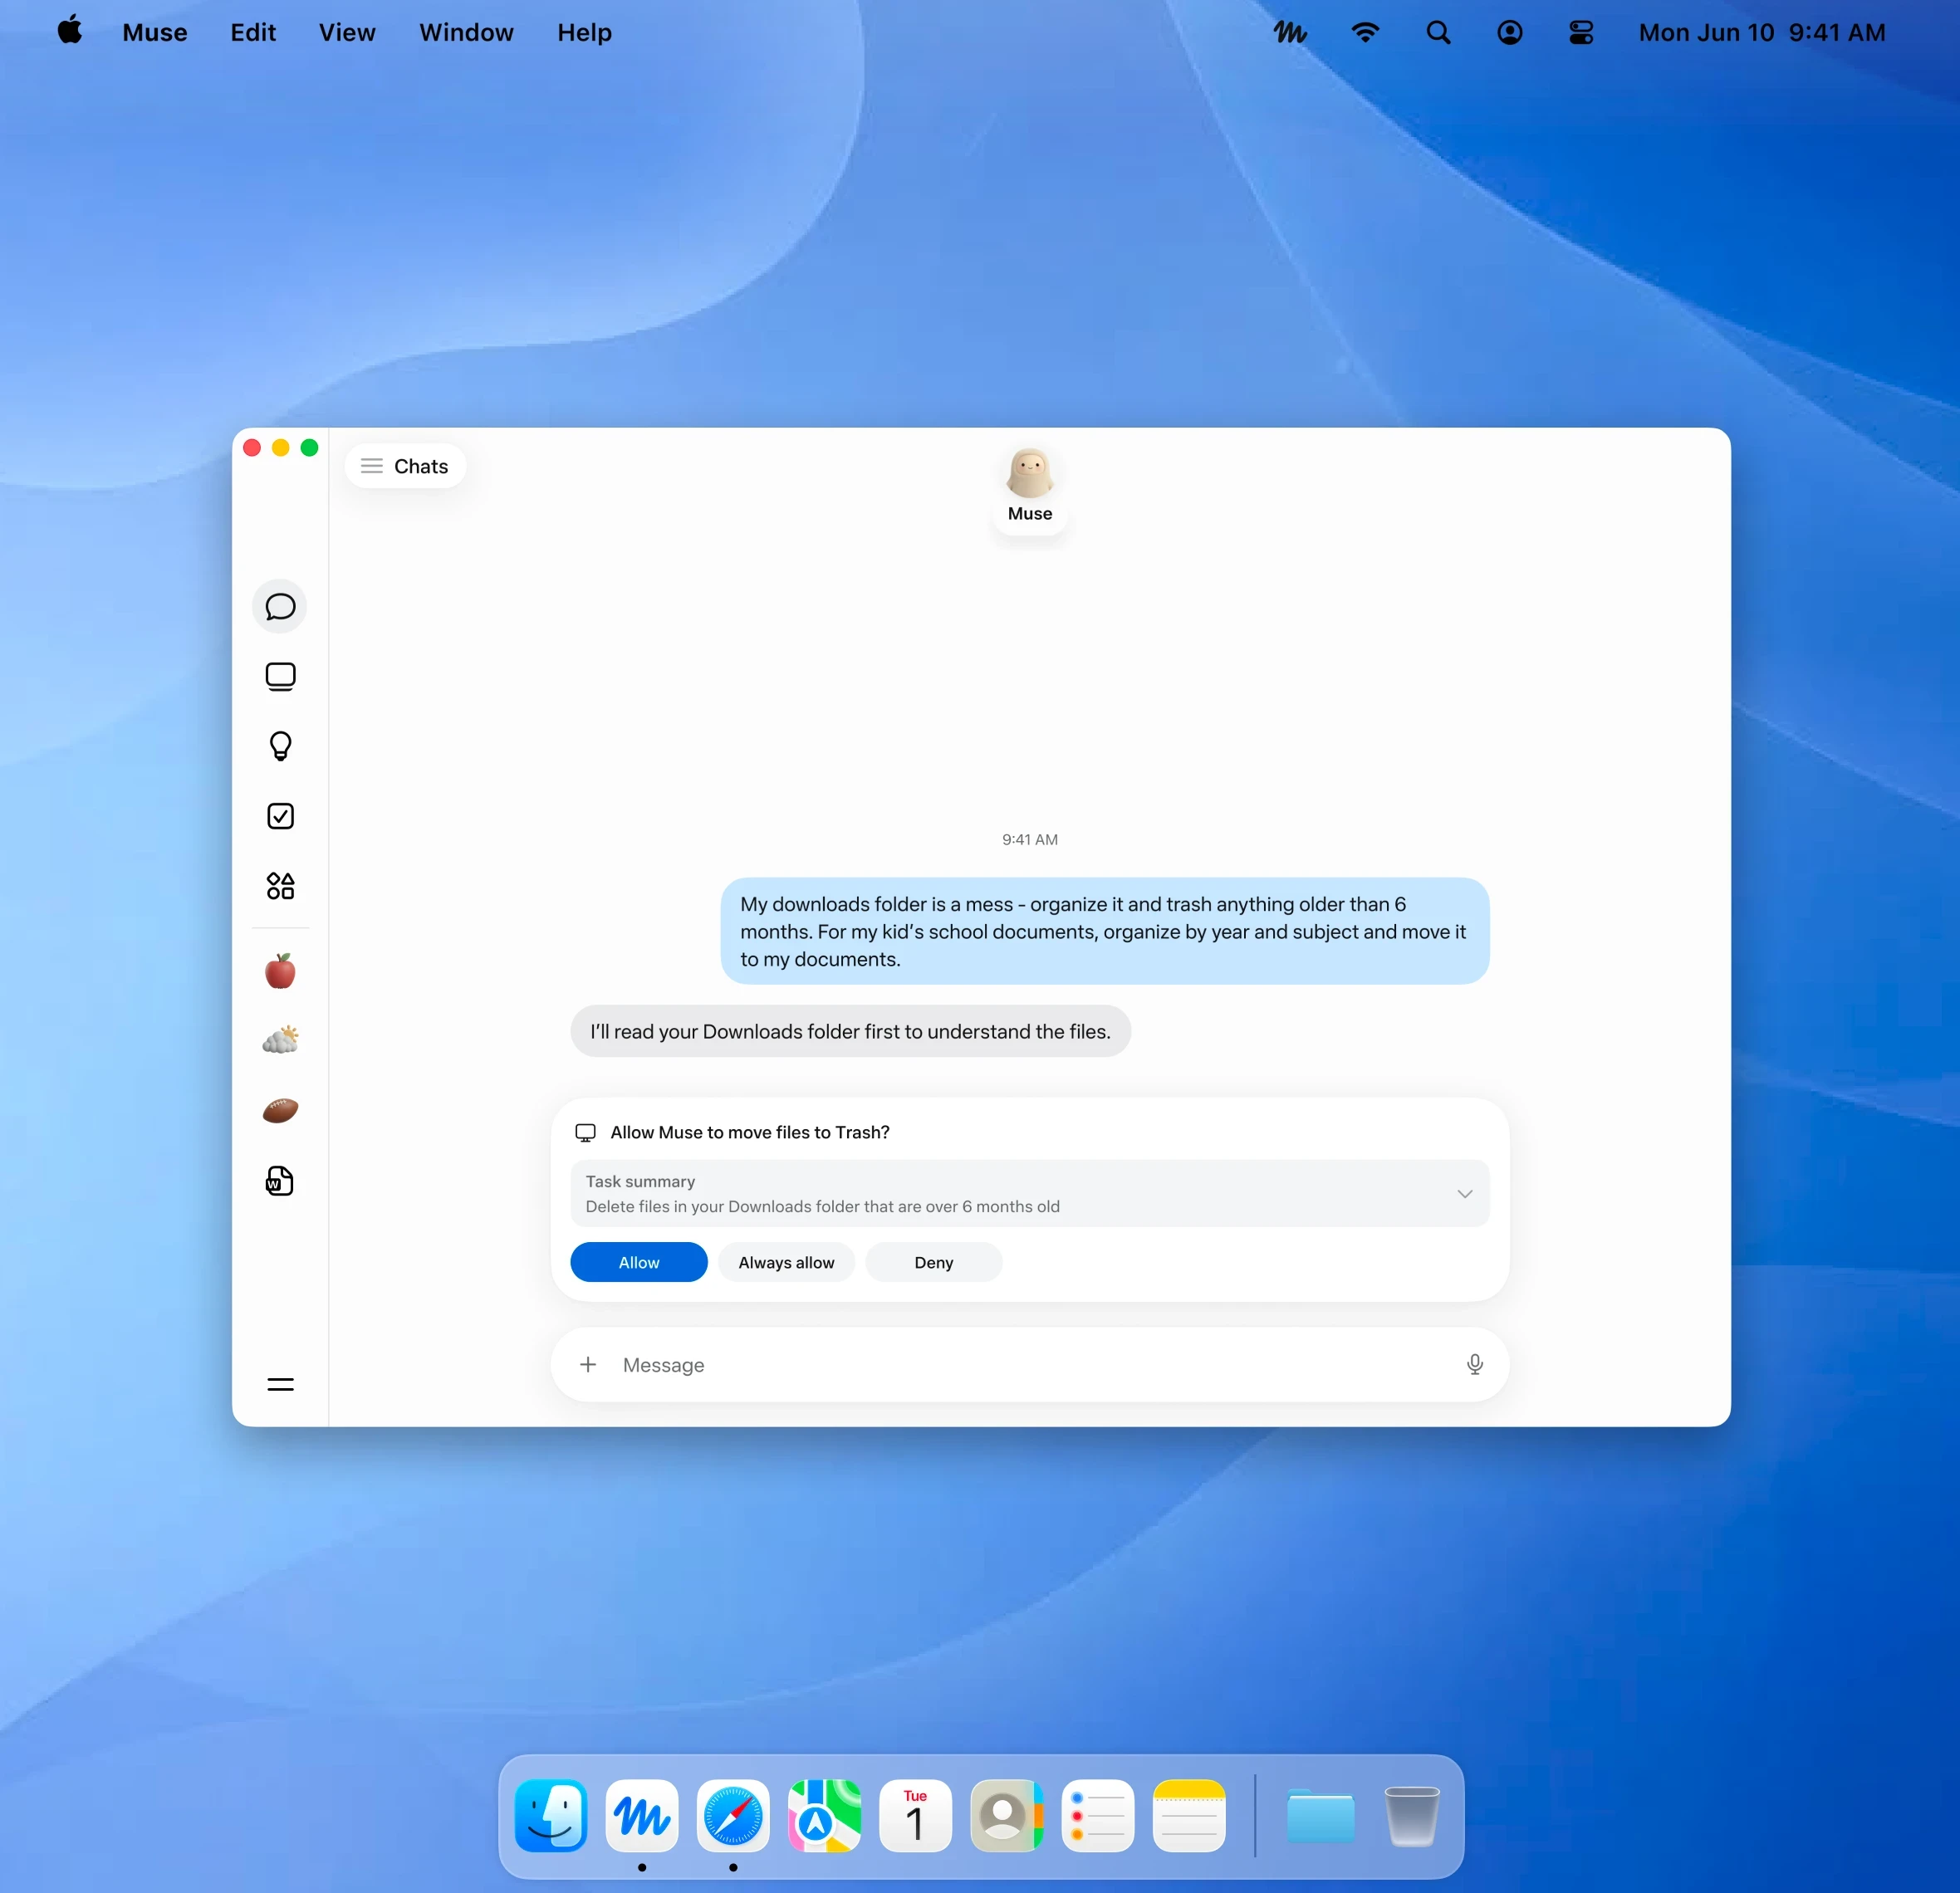Open the shapes apps sidebar icon

(280, 886)
